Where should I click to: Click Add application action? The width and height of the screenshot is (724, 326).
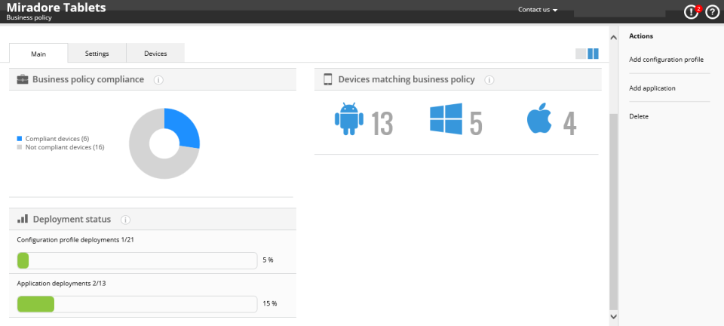652,88
